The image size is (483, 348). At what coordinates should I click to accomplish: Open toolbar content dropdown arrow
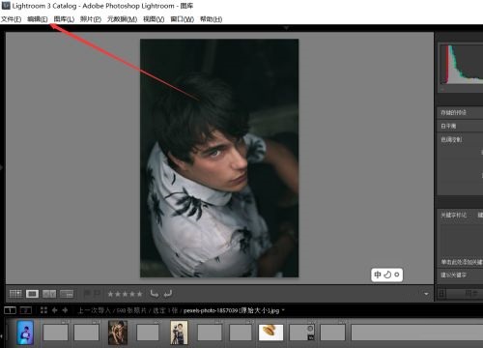coord(426,294)
